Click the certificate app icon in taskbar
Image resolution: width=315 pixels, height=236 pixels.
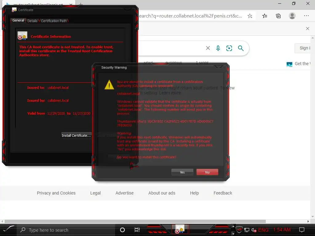click(x=180, y=230)
